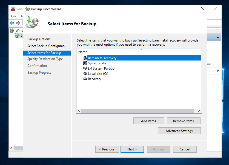Click the Bare metal recovery icon

(85, 58)
